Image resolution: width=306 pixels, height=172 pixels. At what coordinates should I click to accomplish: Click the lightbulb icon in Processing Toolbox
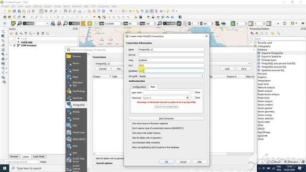point(273,33)
